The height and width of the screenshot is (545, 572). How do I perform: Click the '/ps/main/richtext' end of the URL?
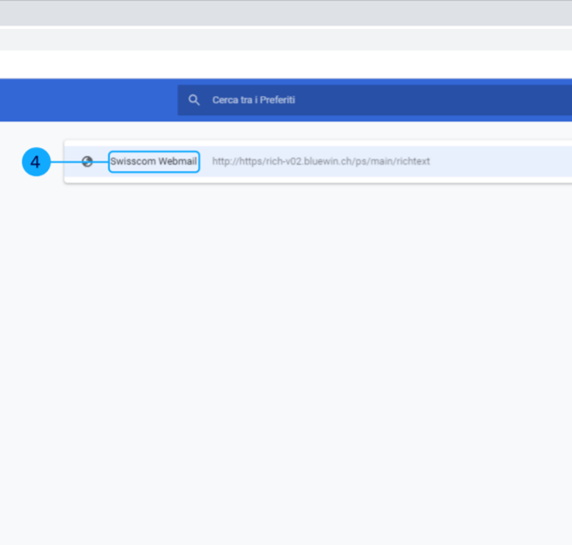coord(395,161)
